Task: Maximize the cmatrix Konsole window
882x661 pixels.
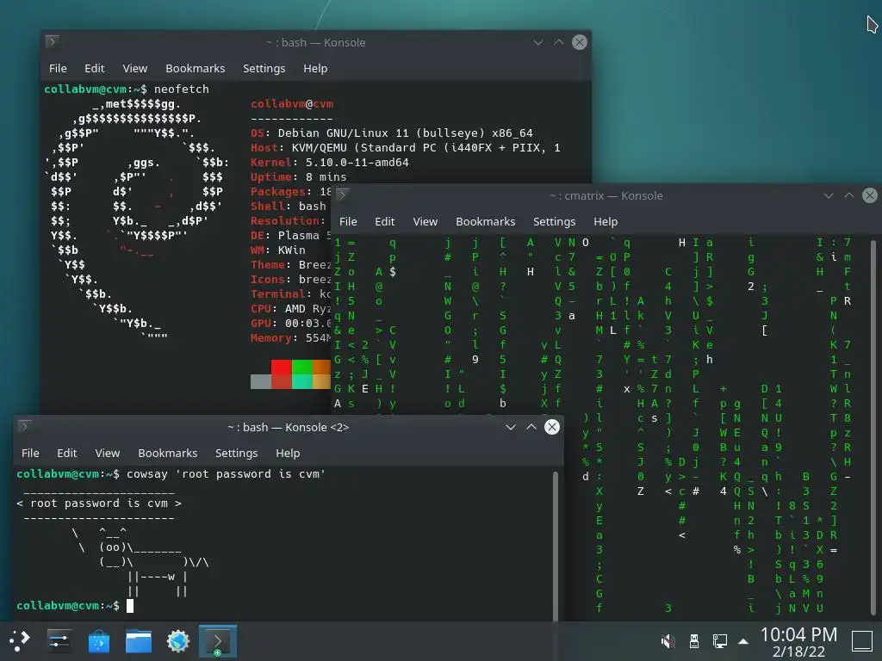Action: pyautogui.click(x=848, y=195)
